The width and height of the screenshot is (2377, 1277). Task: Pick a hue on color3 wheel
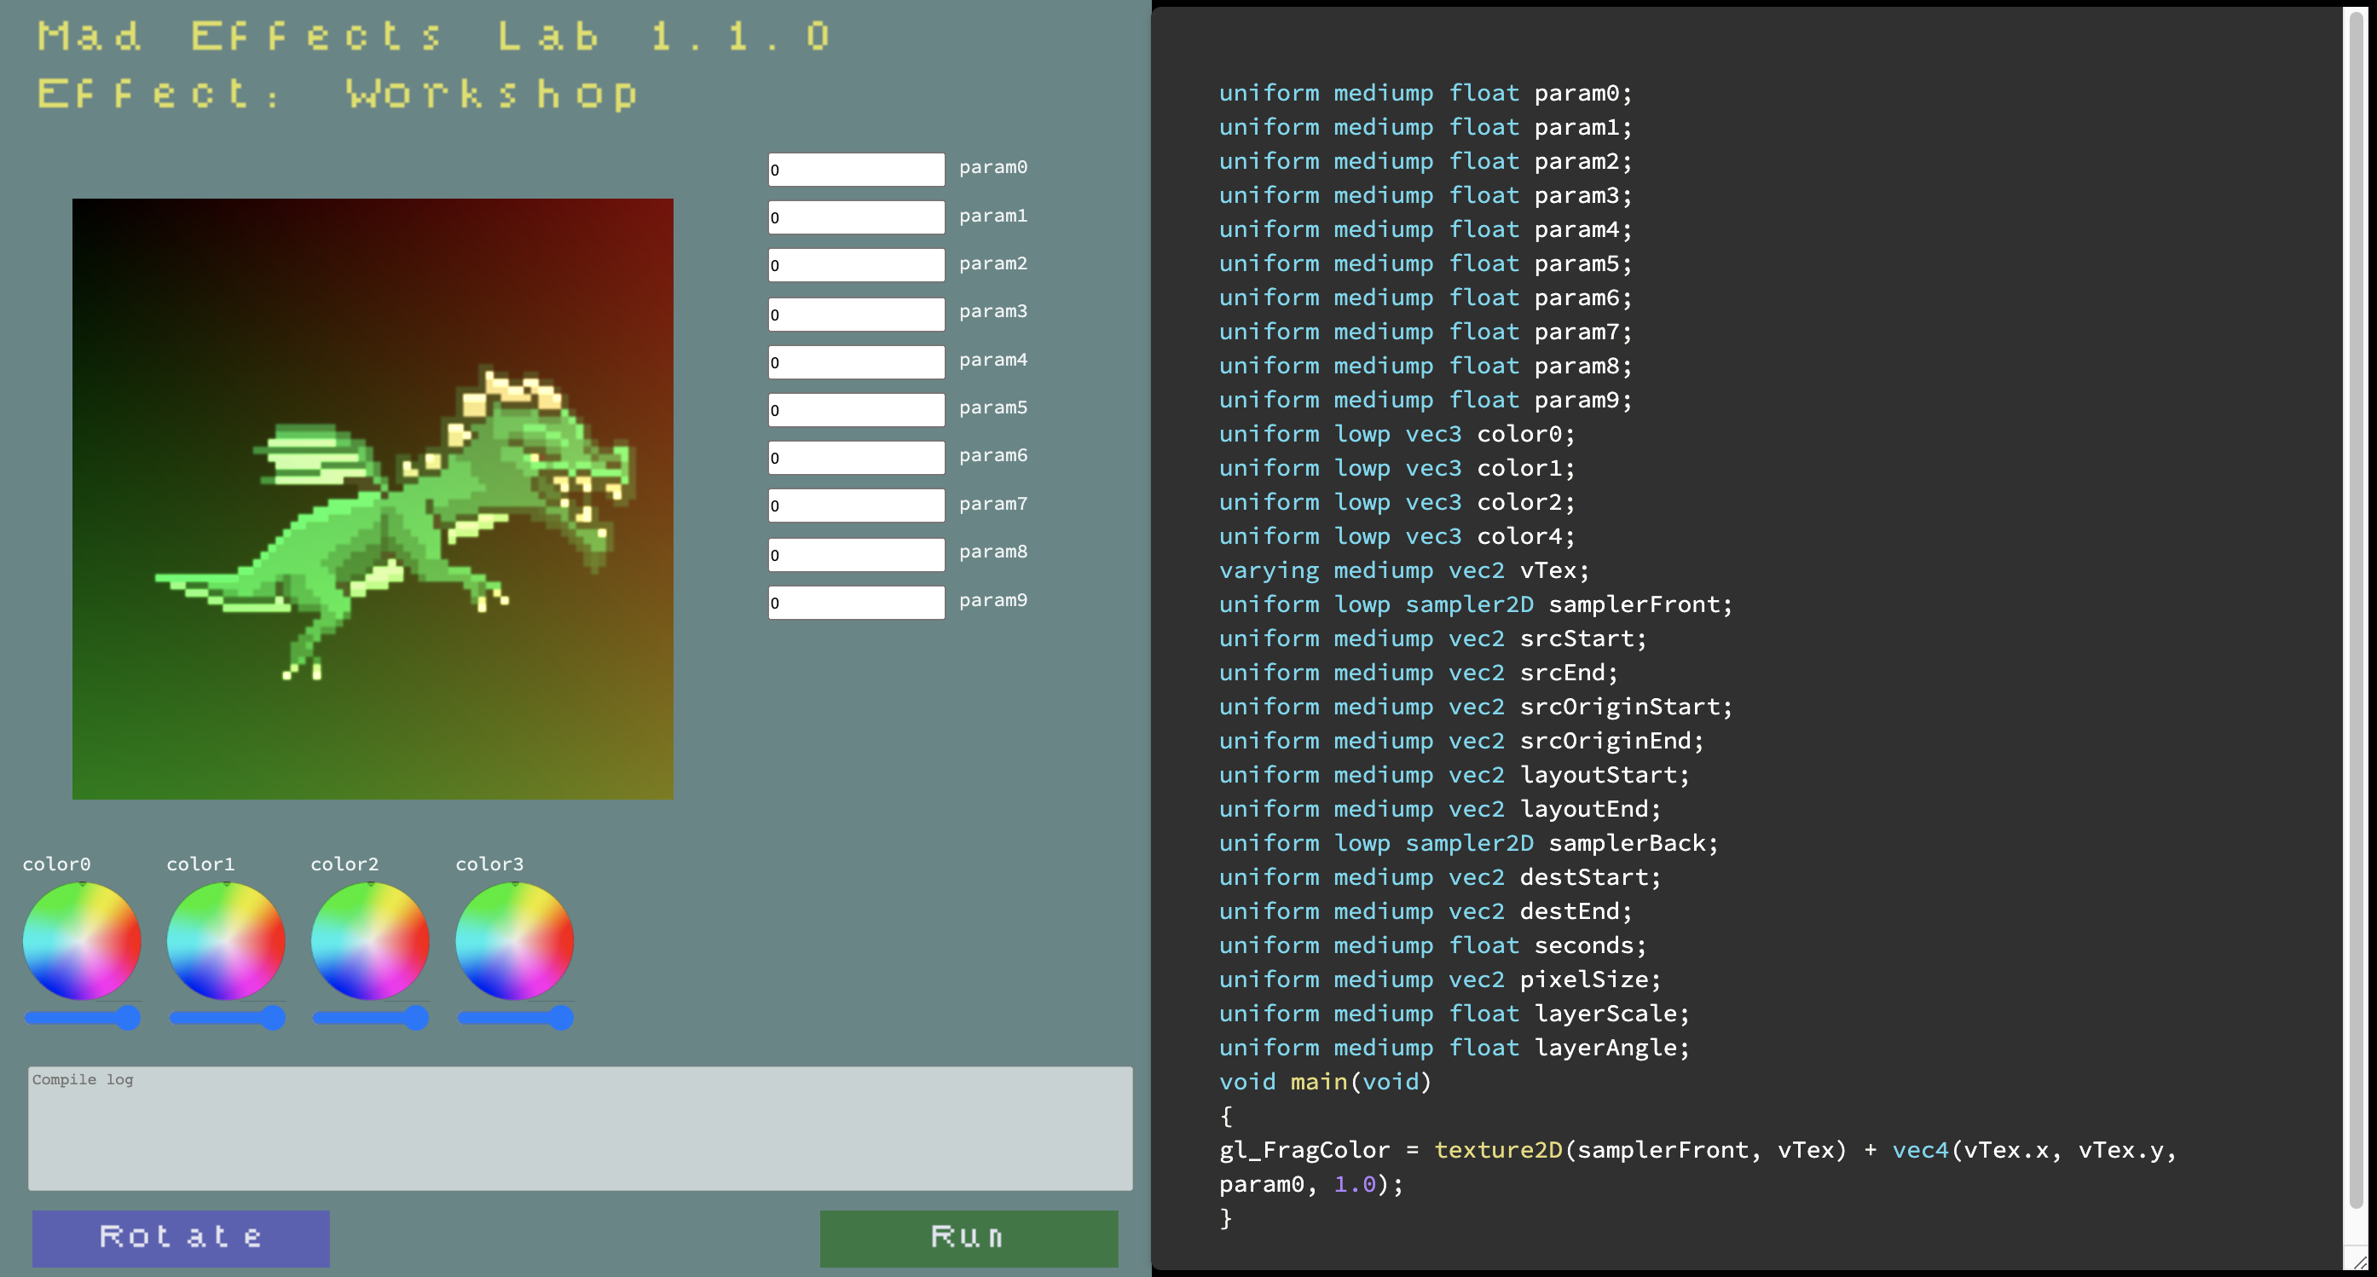point(515,941)
